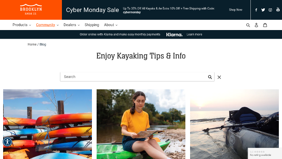Focus the blog Search input field

tap(133, 77)
